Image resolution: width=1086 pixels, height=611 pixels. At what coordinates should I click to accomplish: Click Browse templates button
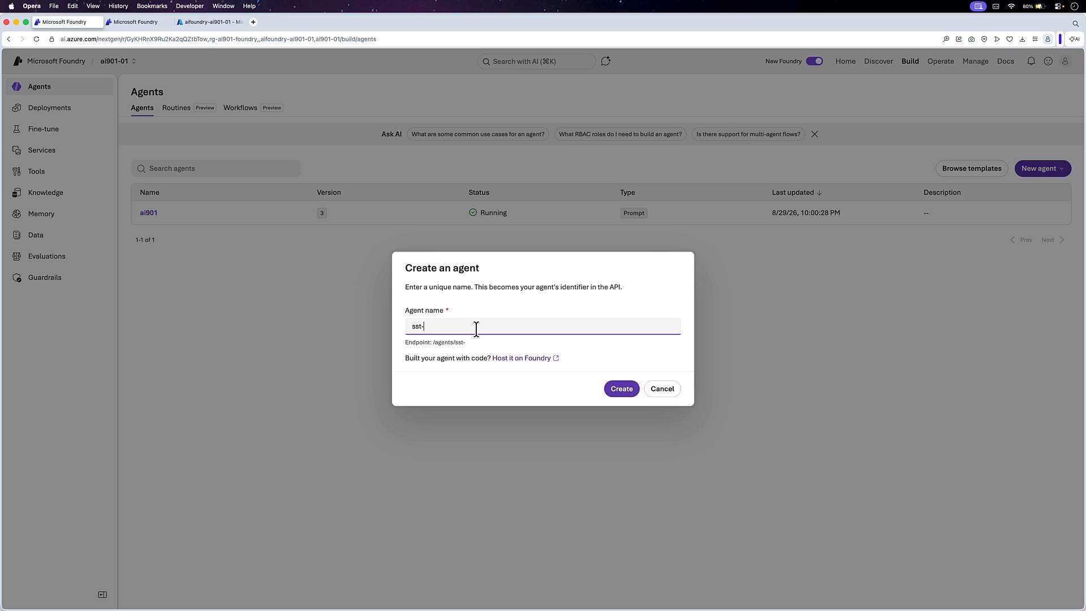click(971, 169)
